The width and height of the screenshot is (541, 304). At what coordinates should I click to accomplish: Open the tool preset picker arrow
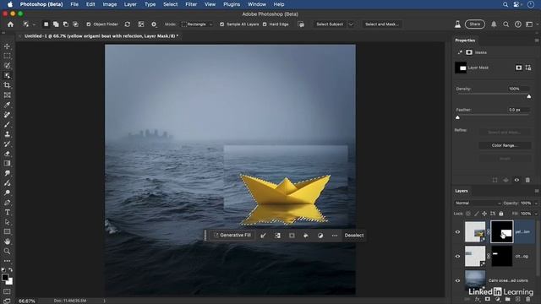point(34,24)
